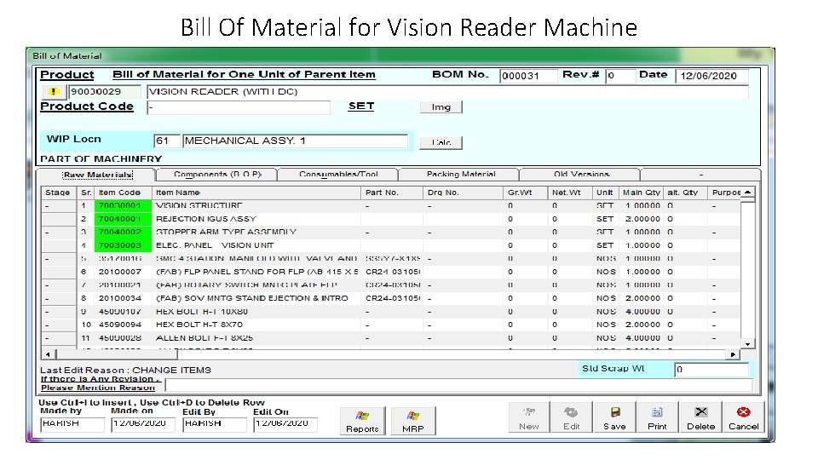Screen dimensions: 818x460
Task: Select item code 20100007 cell
Action: point(123,272)
